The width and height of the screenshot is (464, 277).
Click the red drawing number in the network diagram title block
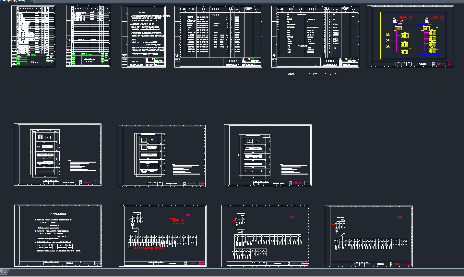tap(440, 64)
